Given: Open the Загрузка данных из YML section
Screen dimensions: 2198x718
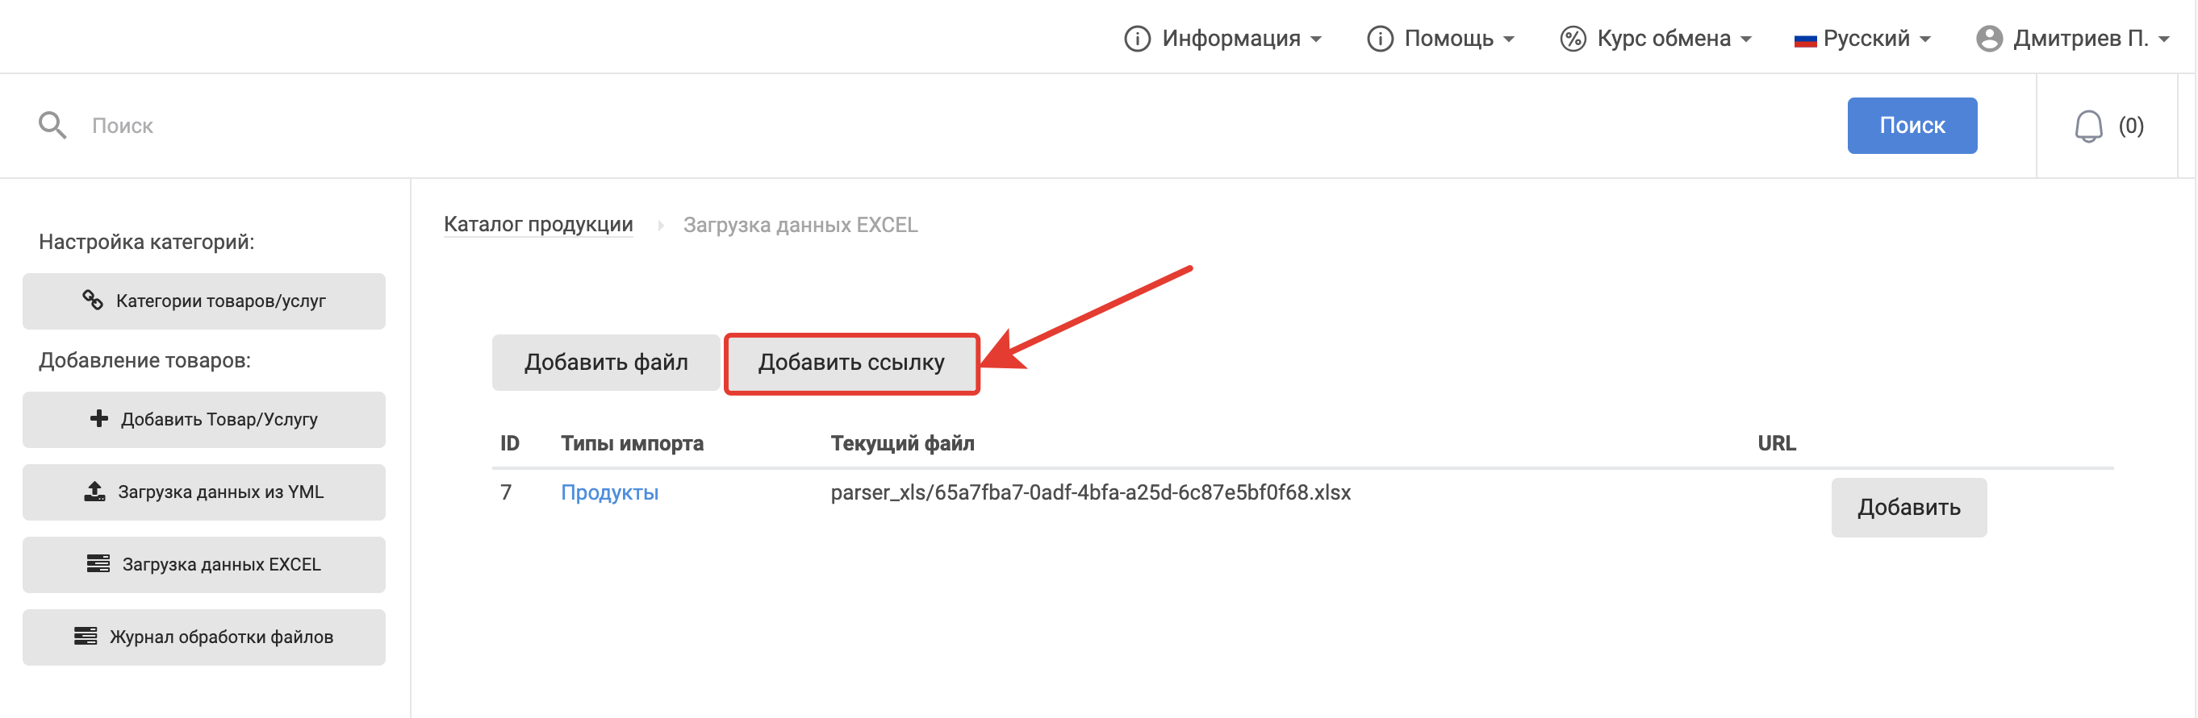Looking at the screenshot, I should (204, 492).
